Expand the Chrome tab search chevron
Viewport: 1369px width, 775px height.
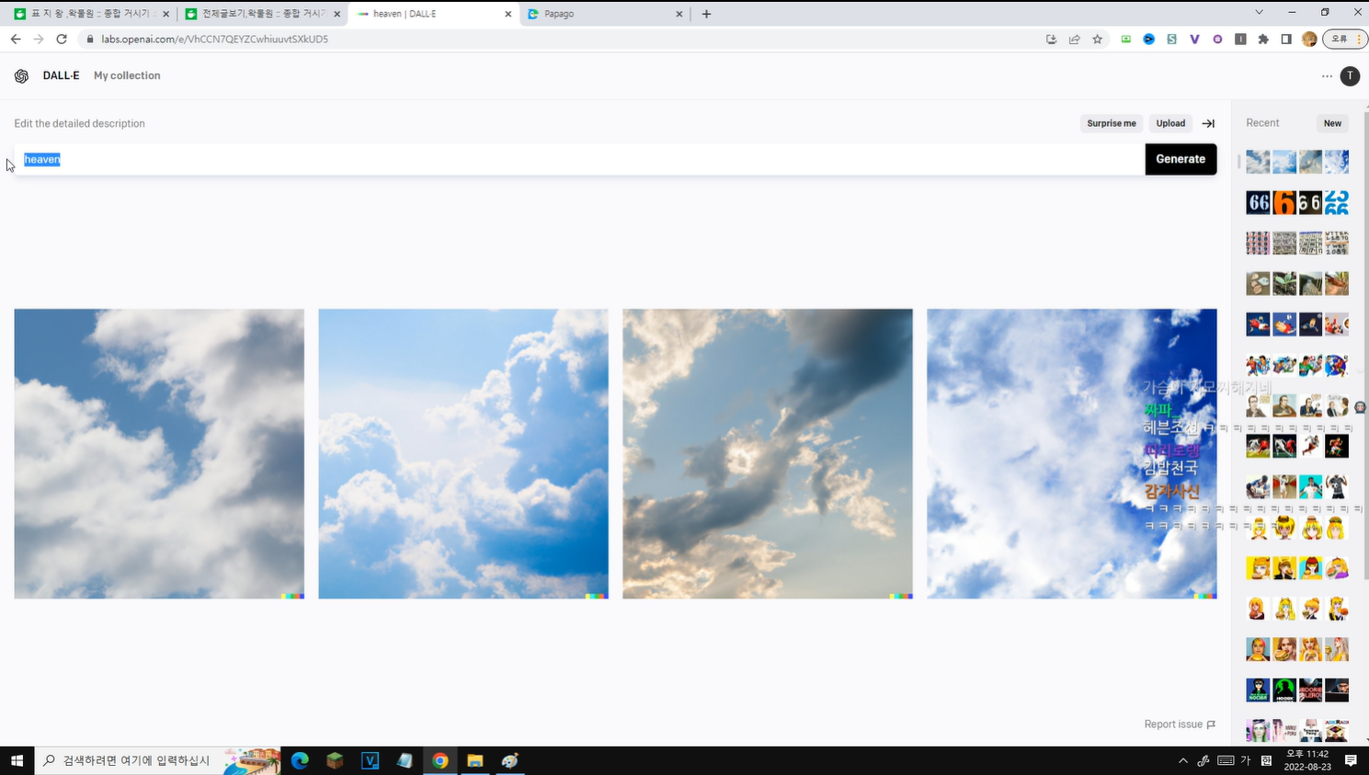pos(1259,13)
